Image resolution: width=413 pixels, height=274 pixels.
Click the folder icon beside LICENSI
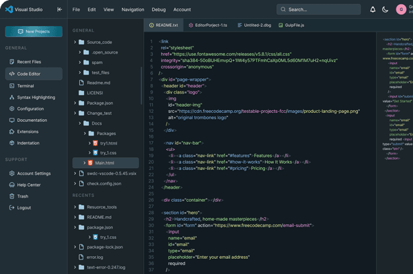[x=81, y=93]
